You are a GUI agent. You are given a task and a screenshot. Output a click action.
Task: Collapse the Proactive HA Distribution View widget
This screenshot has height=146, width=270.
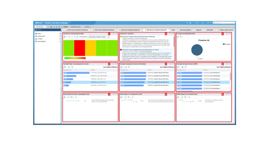click(x=227, y=34)
